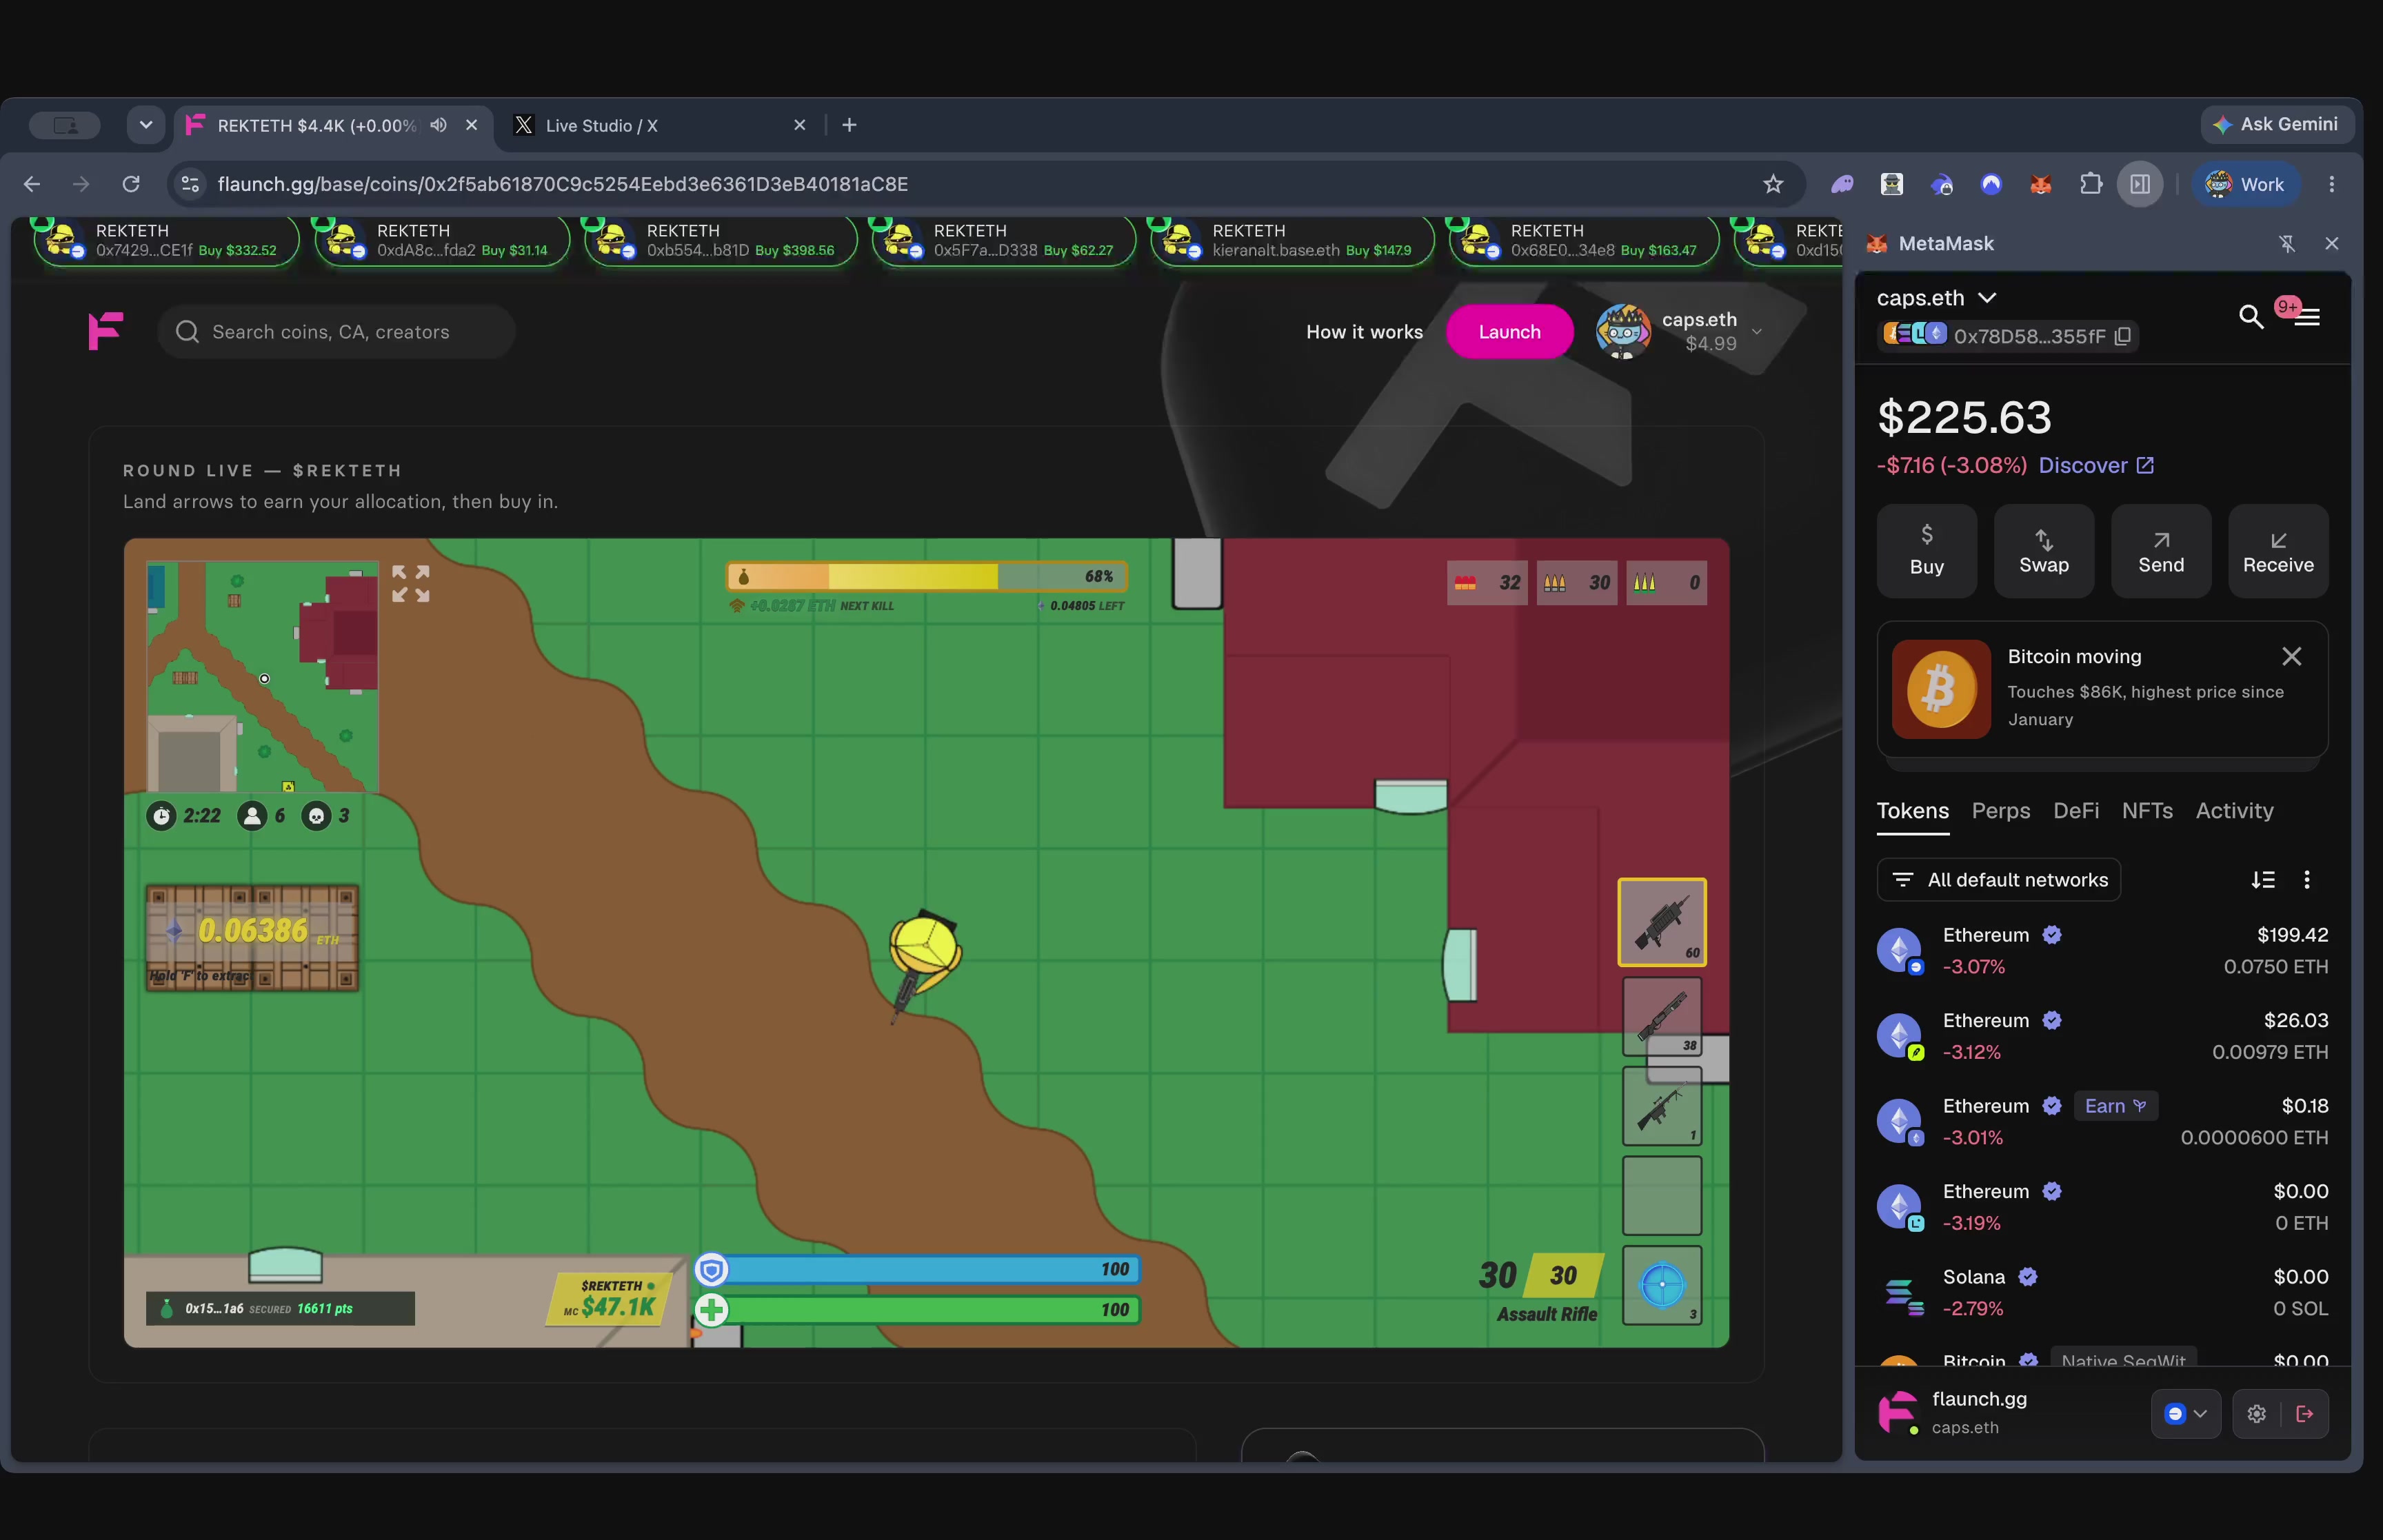The image size is (2383, 1540).
Task: Open the Discover link
Action: coord(2096,466)
